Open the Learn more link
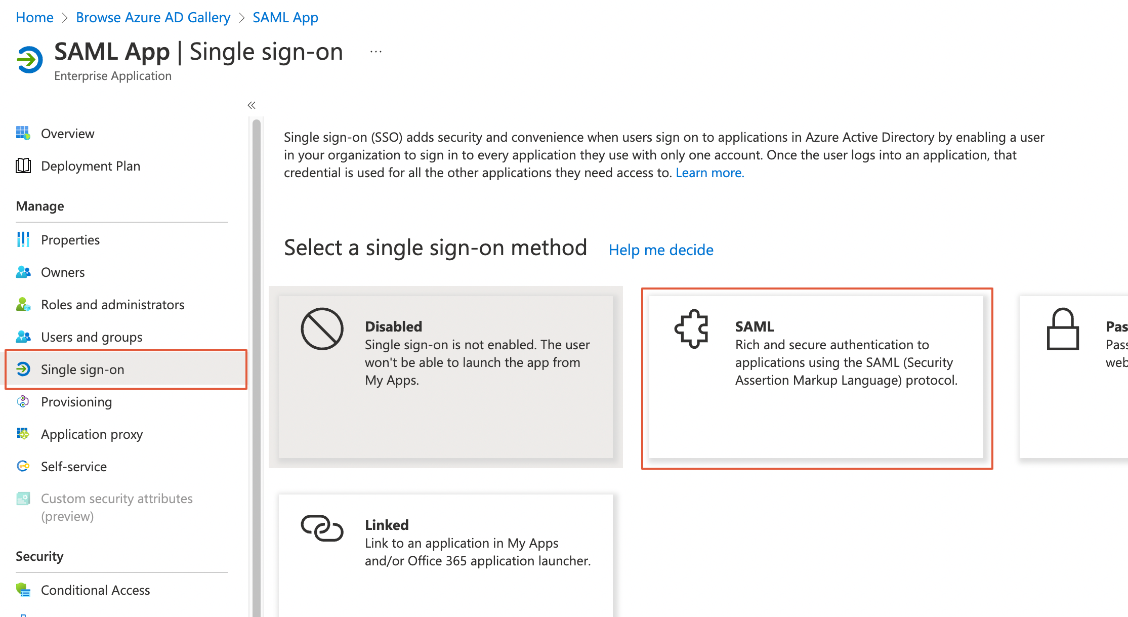 pos(709,173)
